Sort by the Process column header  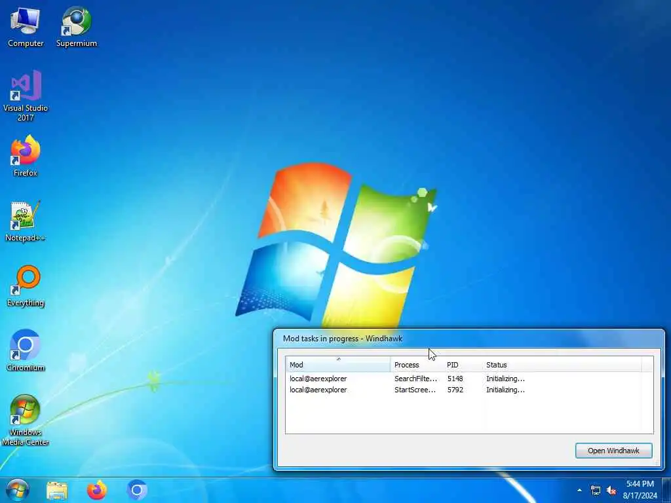tap(417, 364)
